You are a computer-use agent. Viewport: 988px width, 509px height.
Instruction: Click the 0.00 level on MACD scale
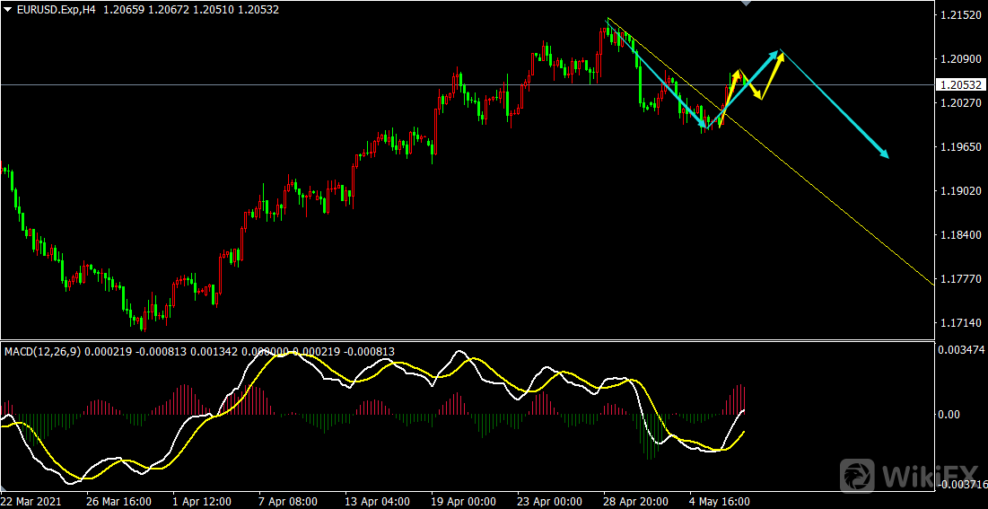(949, 415)
